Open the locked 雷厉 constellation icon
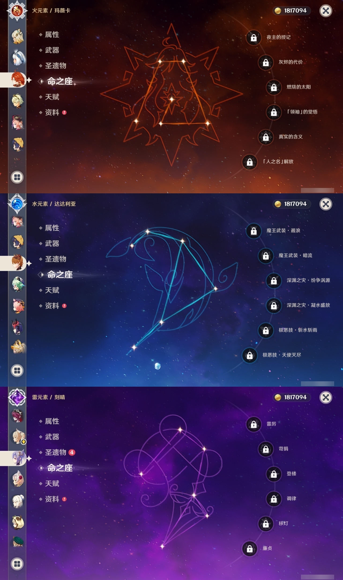Viewport: 343px width, 580px height. [253, 424]
